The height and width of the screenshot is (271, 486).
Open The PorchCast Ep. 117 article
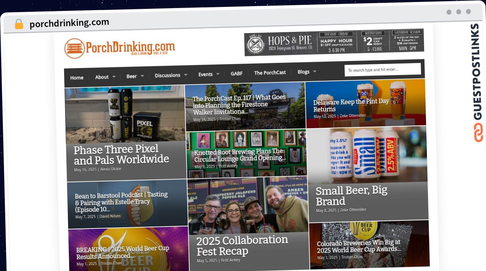click(239, 104)
